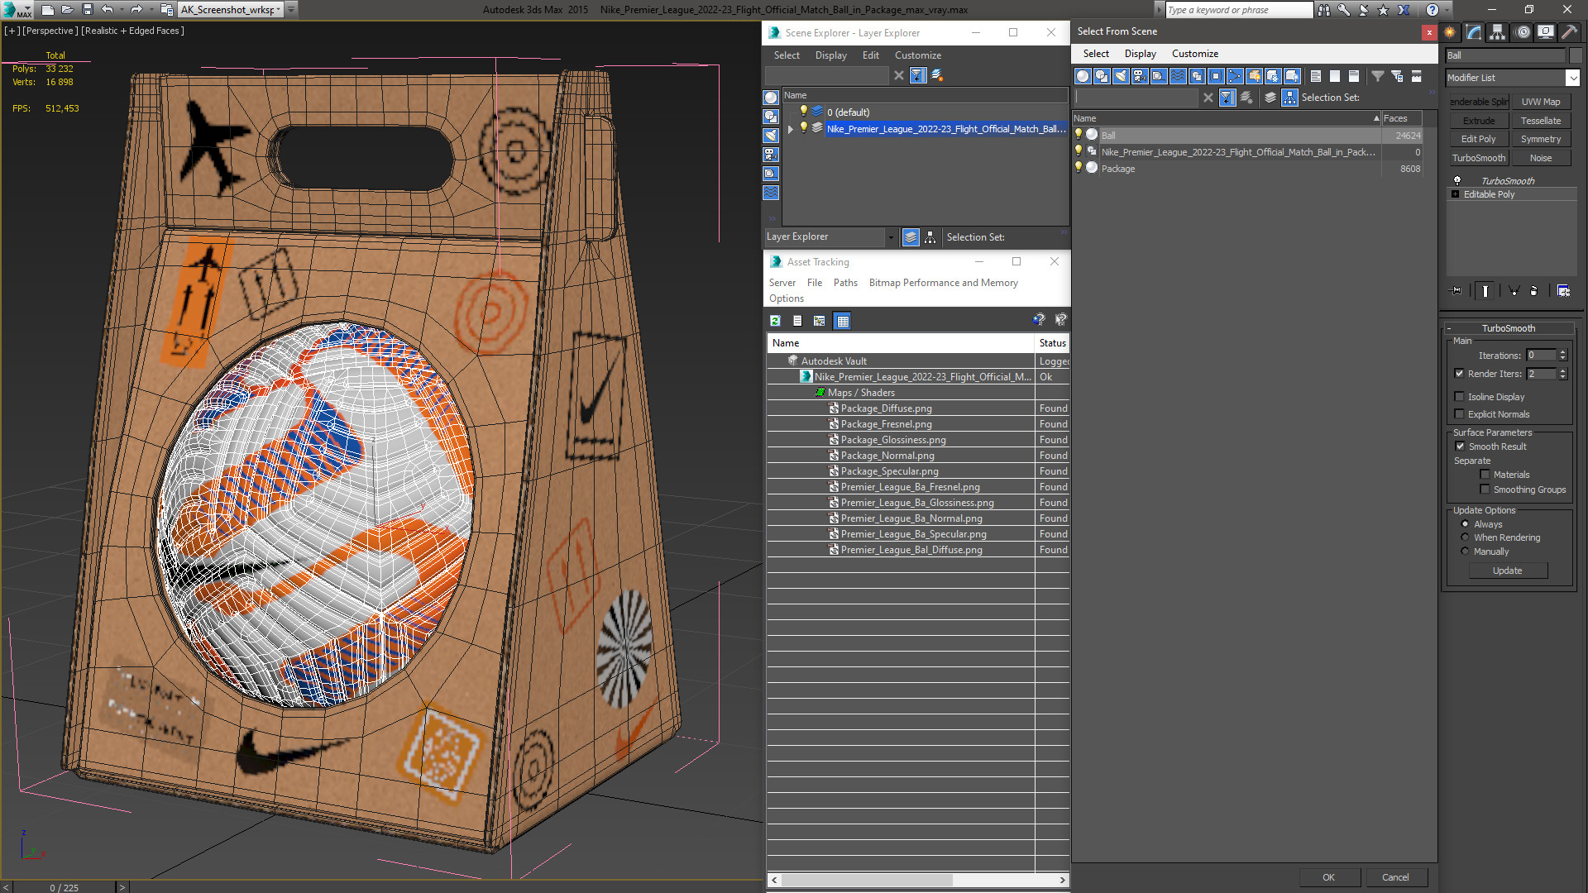Screen dimensions: 1588x893
Task: Toggle Display Space Warps filter in Select From Scene
Action: (x=1178, y=76)
